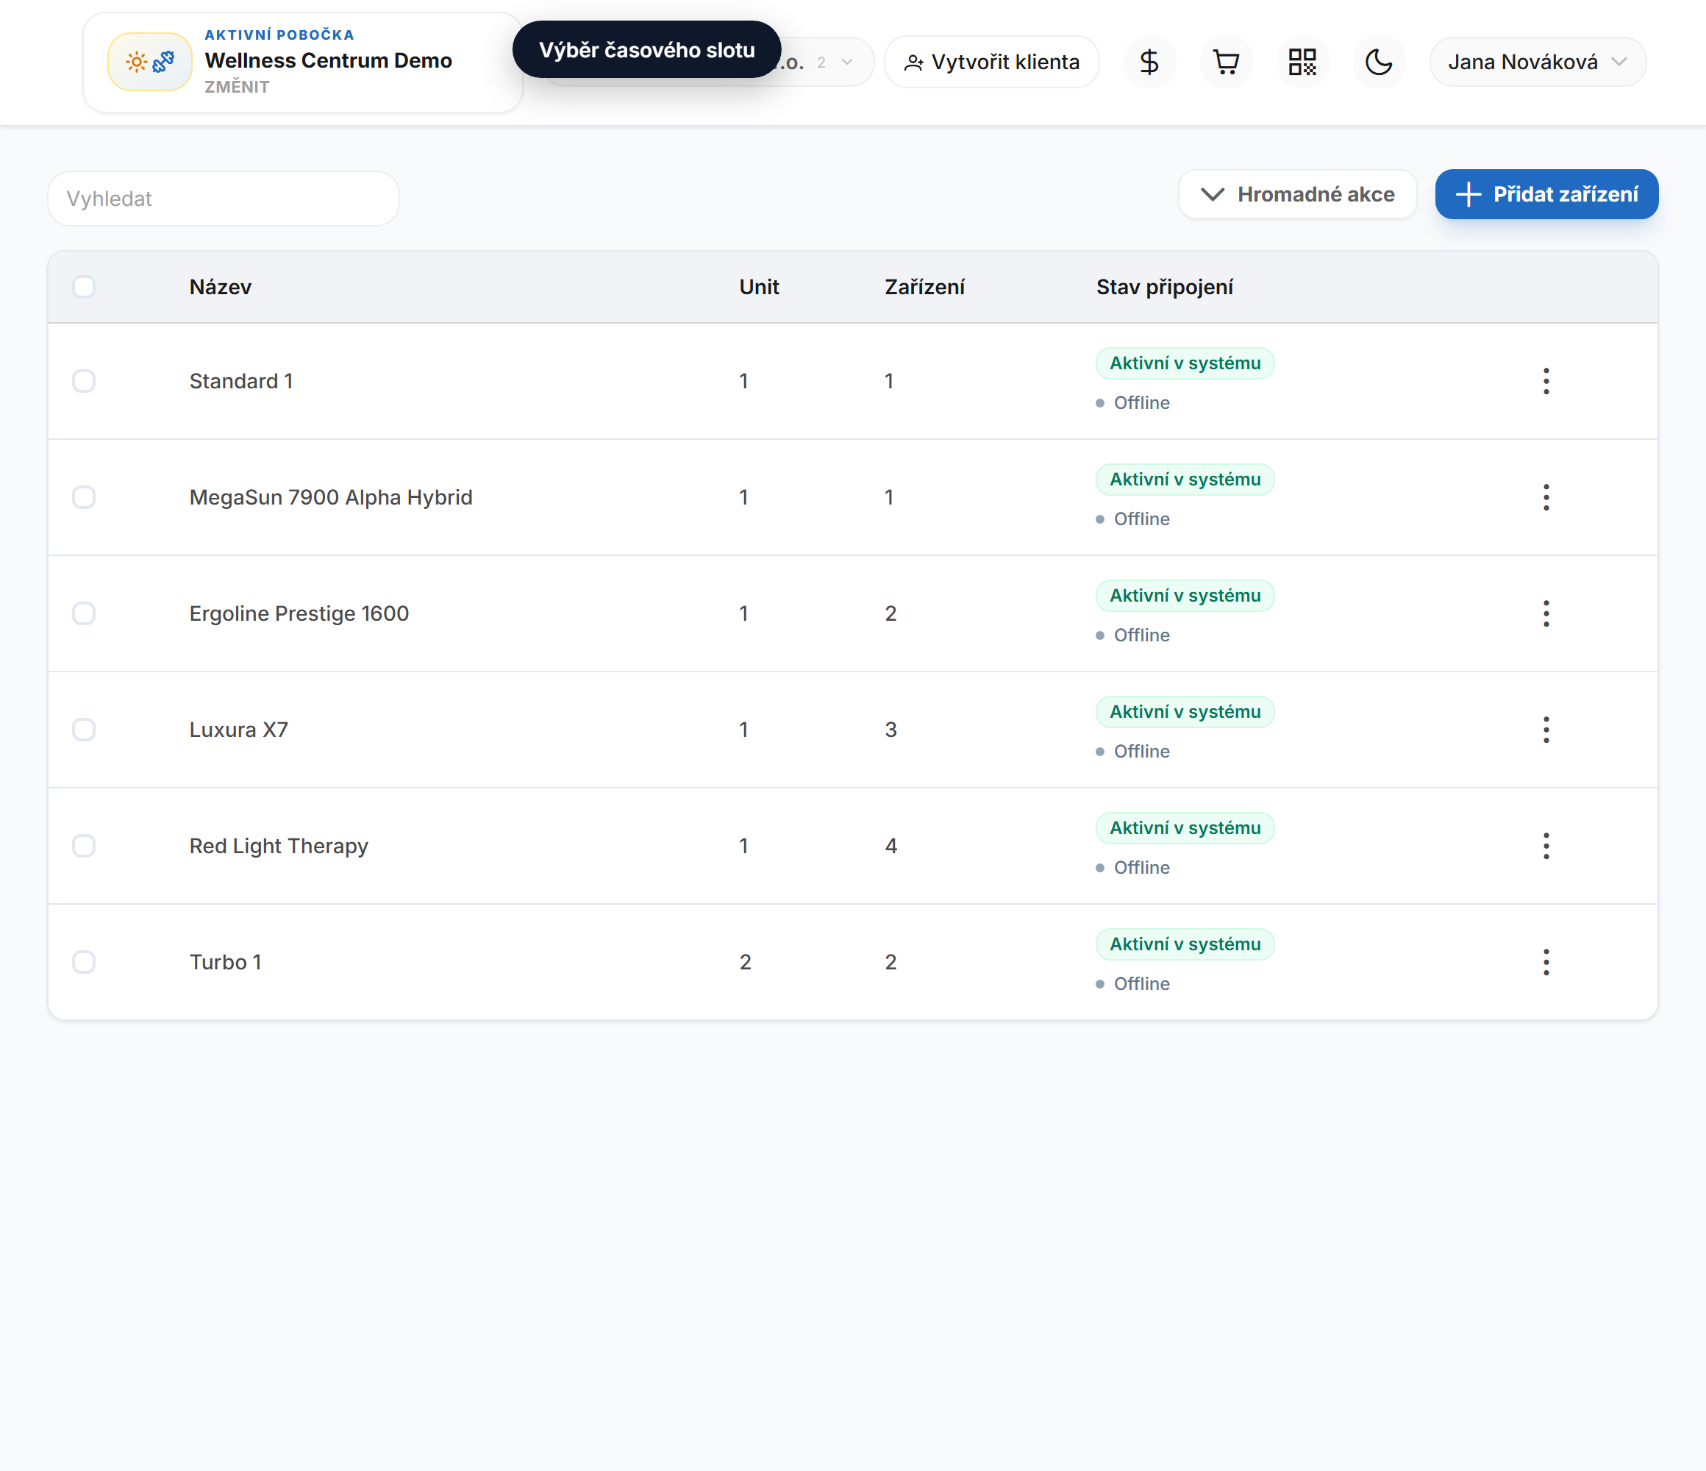Select the Luxura X7 row checkbox
Screen dimensions: 1706x1471
click(84, 730)
